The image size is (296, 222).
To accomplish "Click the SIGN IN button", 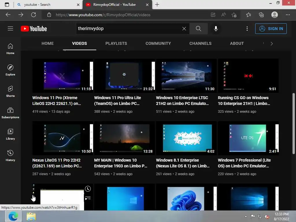I will 271,29.
